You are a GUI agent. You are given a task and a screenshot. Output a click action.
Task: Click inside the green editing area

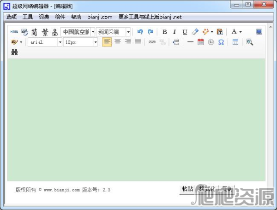click(136, 120)
